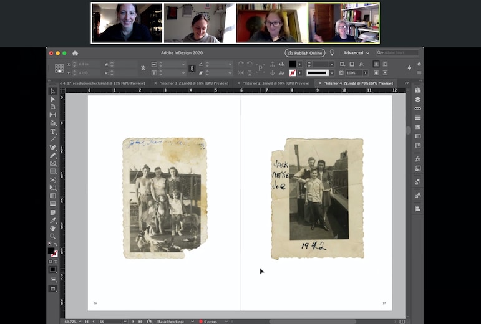Image resolution: width=481 pixels, height=324 pixels.
Task: Select the Gap tool
Action: (x=52, y=115)
